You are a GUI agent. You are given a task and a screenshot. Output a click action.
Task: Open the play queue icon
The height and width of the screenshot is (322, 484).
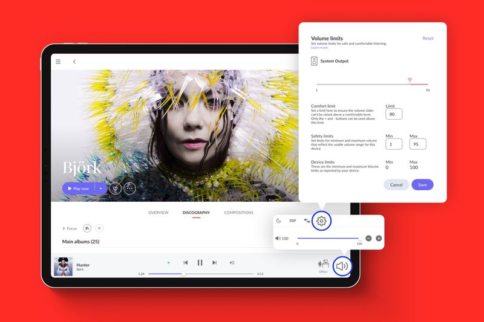[x=232, y=263]
